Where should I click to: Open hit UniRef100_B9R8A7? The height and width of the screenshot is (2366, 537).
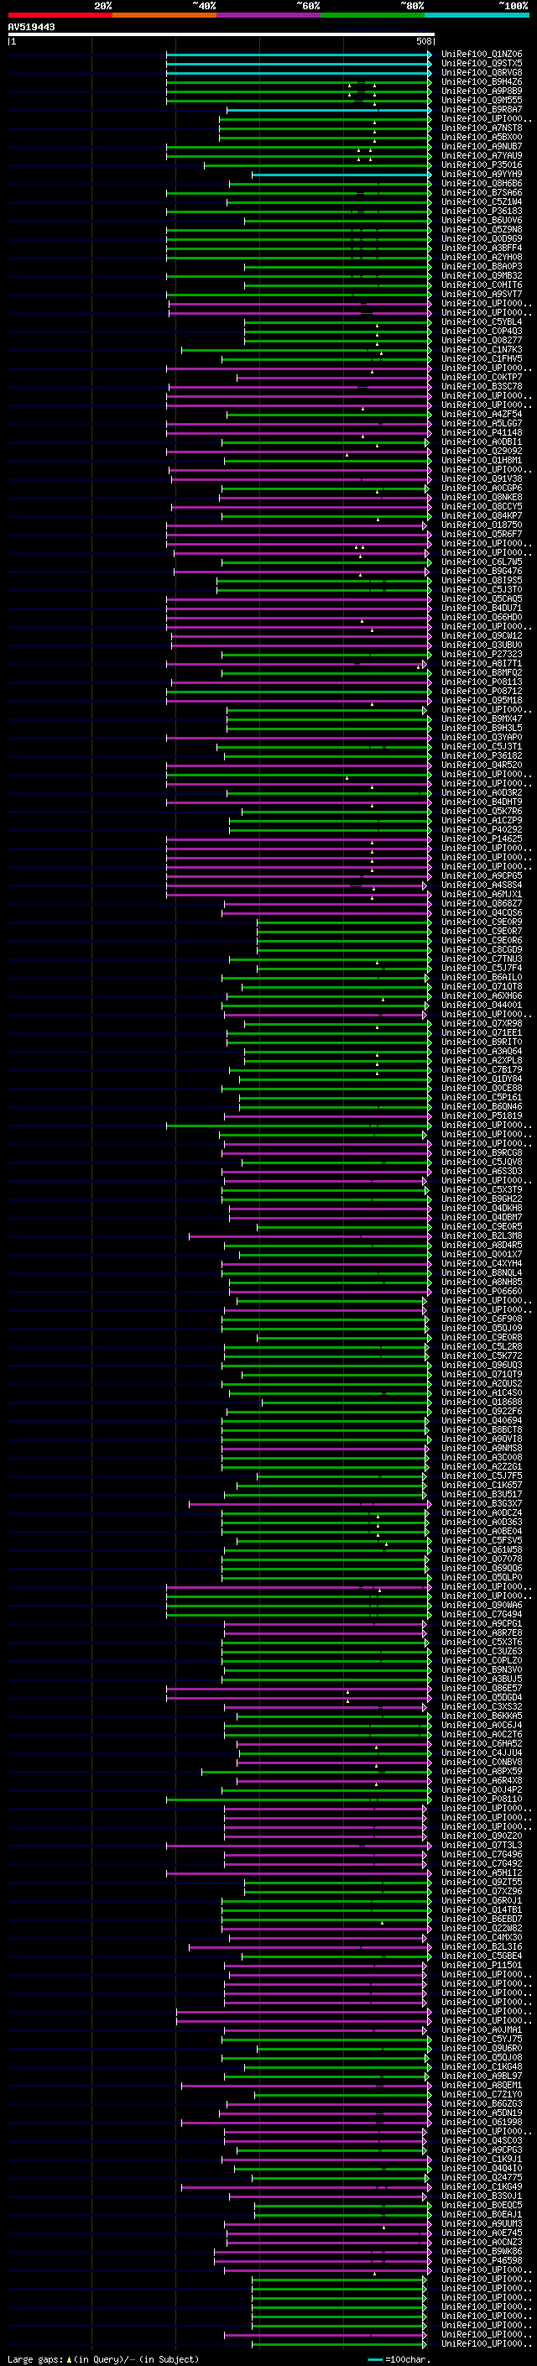pyautogui.click(x=482, y=109)
